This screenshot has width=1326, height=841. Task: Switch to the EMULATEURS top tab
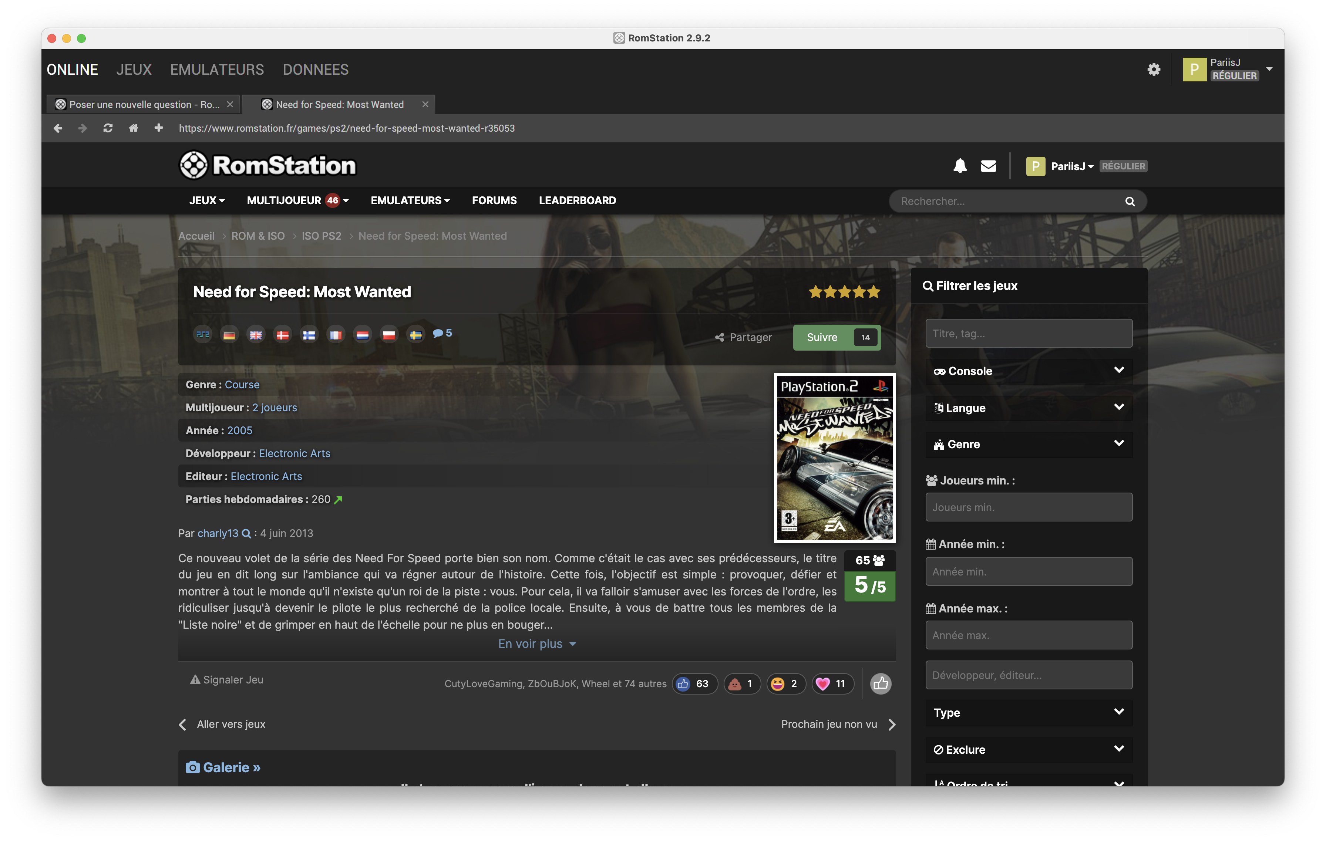point(217,70)
